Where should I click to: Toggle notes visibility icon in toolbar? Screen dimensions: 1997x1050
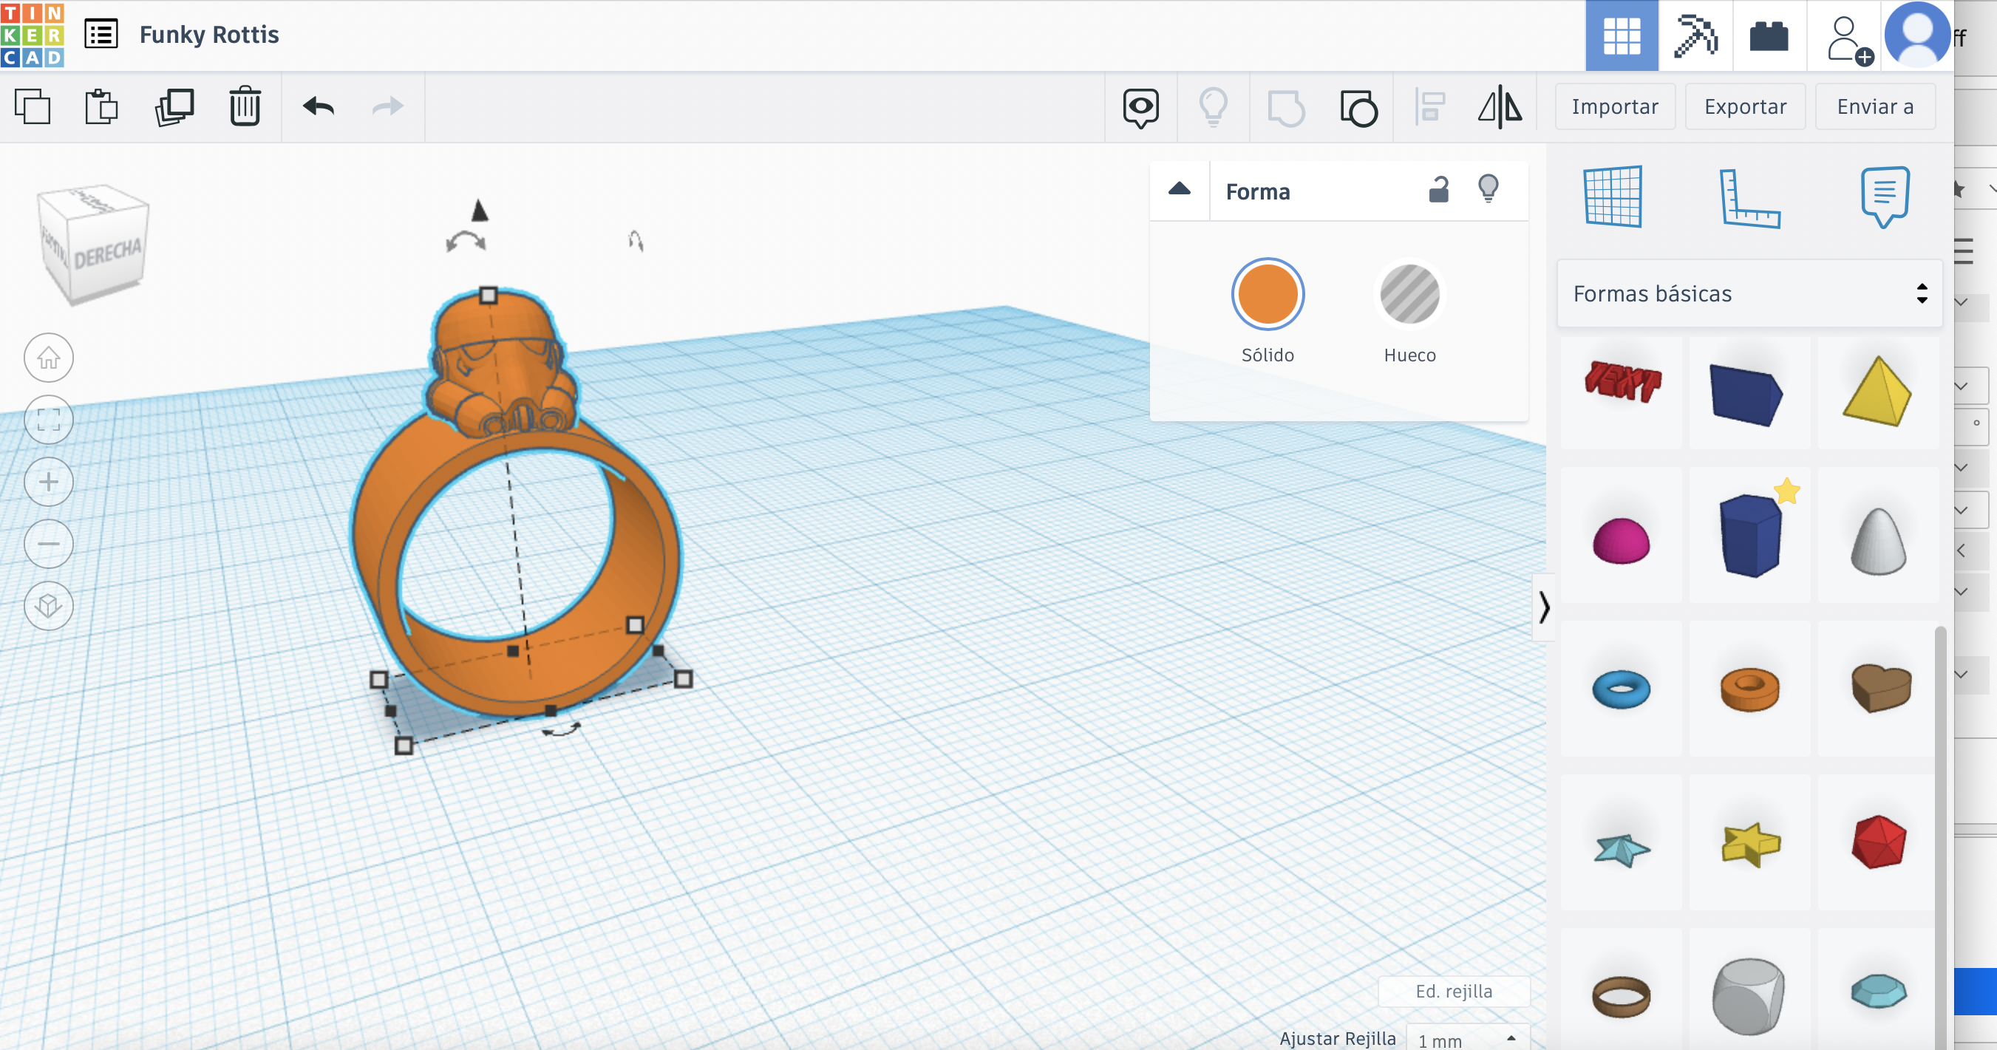click(1140, 108)
